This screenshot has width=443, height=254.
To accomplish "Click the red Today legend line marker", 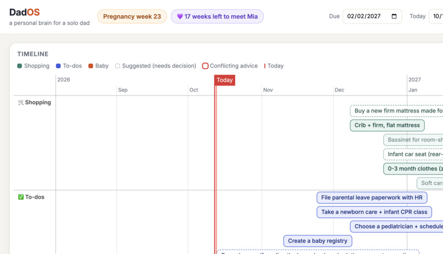I will (x=265, y=66).
